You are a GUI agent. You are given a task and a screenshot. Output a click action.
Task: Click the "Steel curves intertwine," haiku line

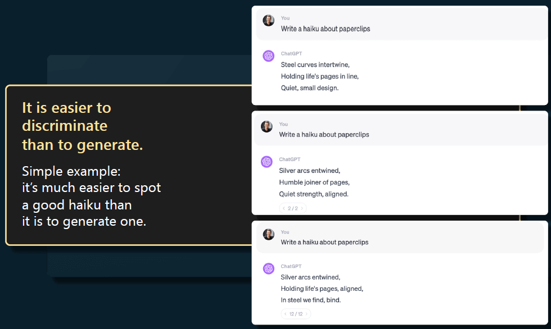pyautogui.click(x=315, y=65)
